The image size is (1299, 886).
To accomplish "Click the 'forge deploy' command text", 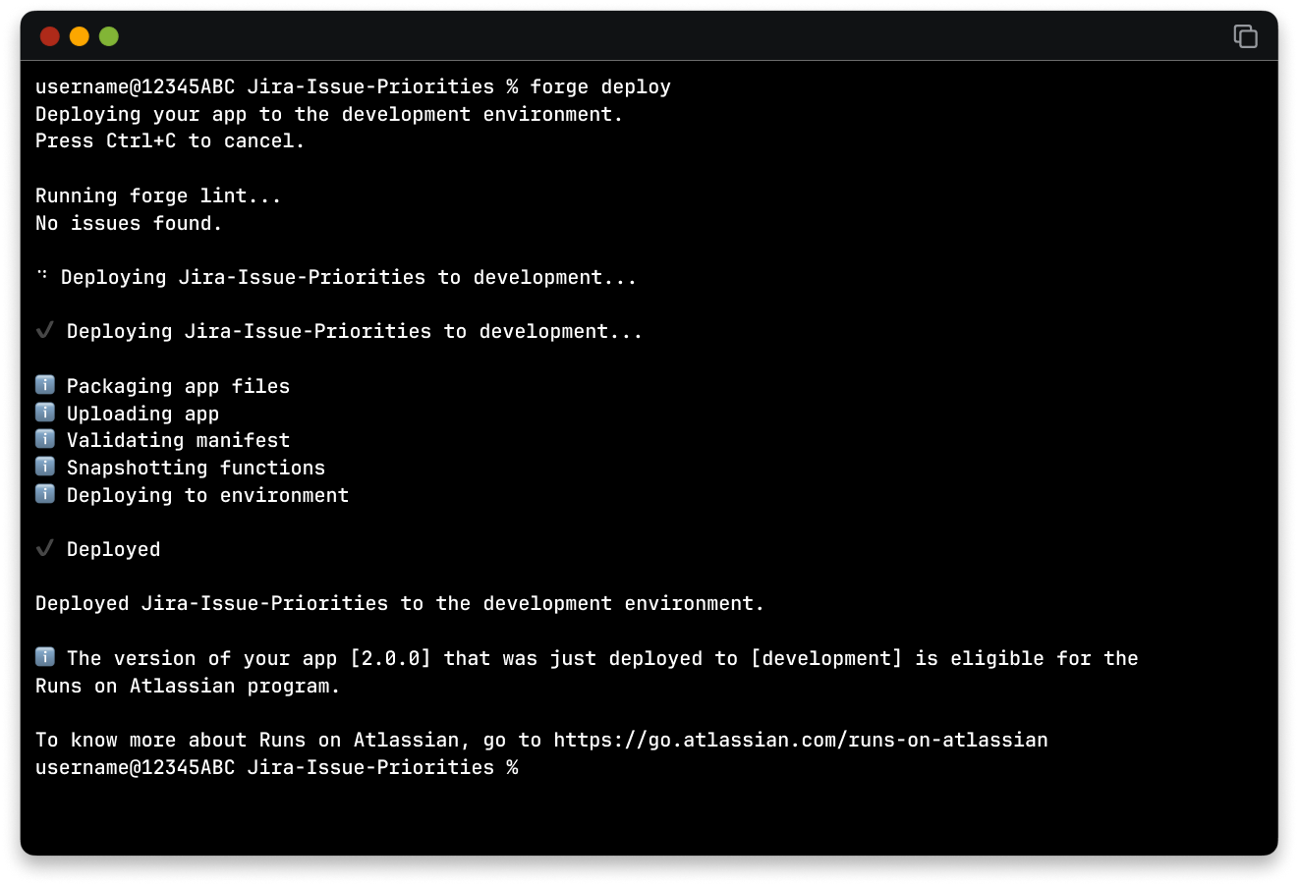I will pos(600,86).
